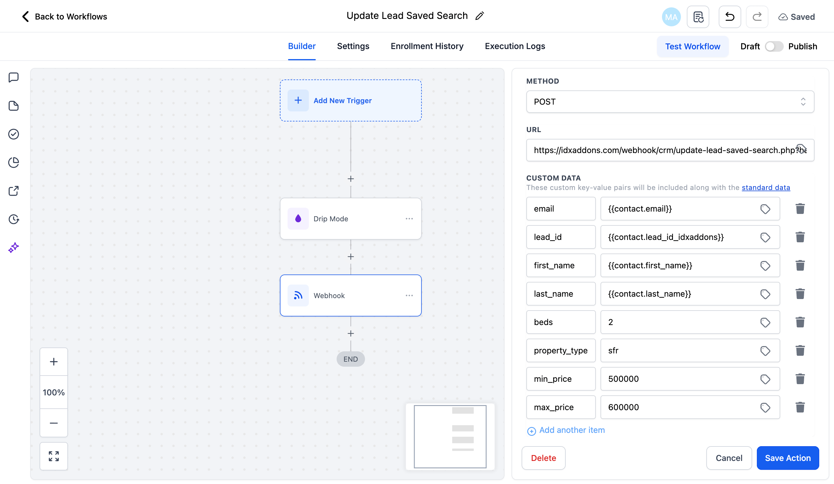Click the pencil icon to rename workflow
The width and height of the screenshot is (834, 484).
click(x=480, y=16)
